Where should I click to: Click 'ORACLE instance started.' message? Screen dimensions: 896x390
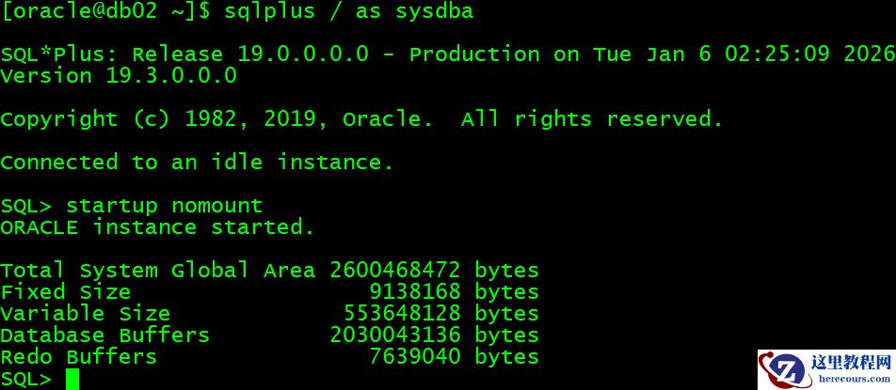[157, 227]
